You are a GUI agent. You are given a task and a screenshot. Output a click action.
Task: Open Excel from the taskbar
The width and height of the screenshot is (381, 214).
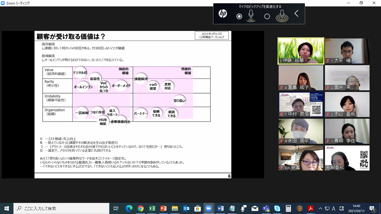click(152, 208)
